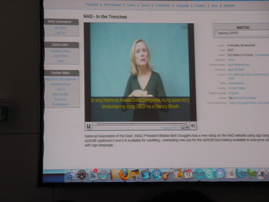The image size is (269, 202).
Task: Click subtitle down arrow in player bar
Action: tap(187, 128)
